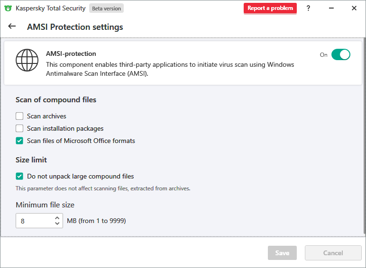The height and width of the screenshot is (268, 366).
Task: Increase minimum file size with up arrow
Action: click(x=57, y=218)
